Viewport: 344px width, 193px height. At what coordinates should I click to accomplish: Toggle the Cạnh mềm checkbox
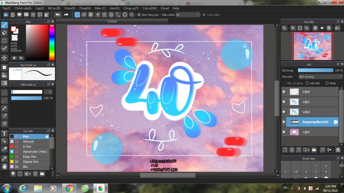(204, 15)
